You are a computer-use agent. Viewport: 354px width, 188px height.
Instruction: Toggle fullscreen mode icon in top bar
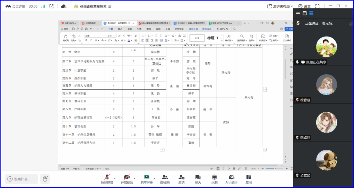tap(317, 6)
